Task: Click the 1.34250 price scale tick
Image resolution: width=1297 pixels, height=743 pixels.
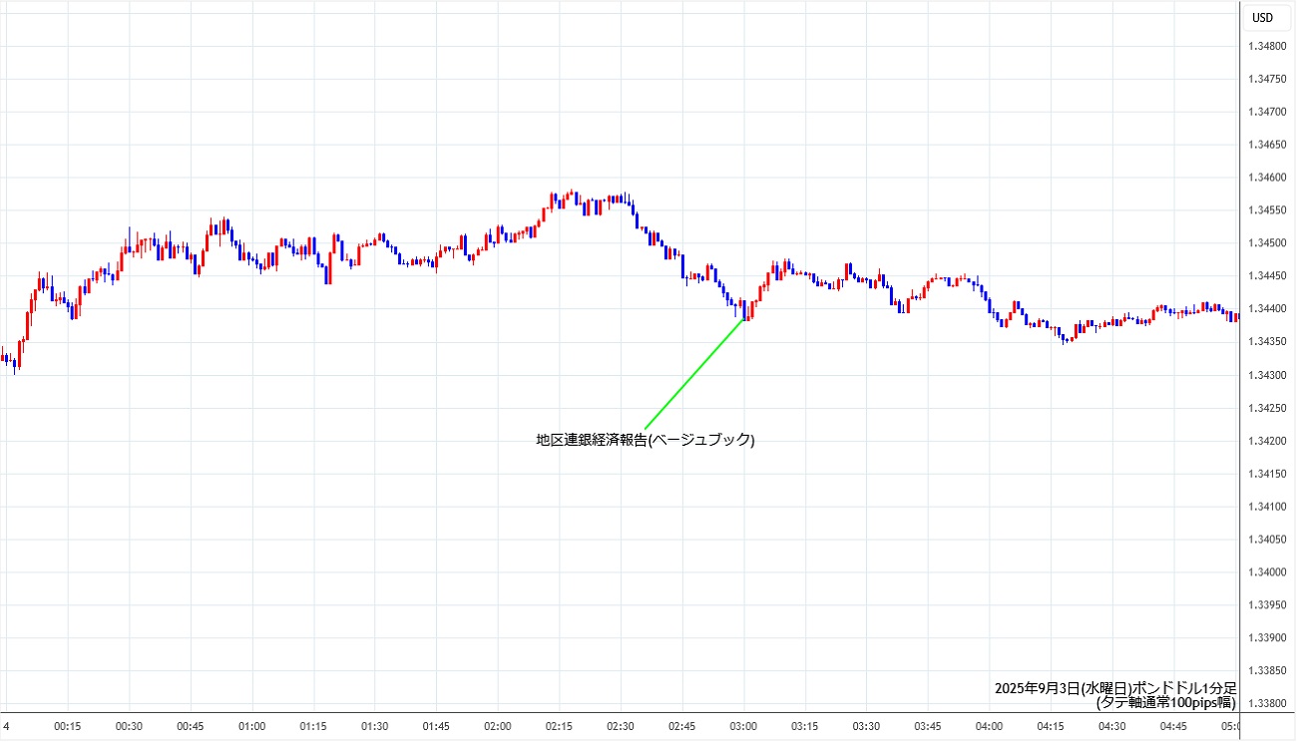Action: pyautogui.click(x=1266, y=408)
